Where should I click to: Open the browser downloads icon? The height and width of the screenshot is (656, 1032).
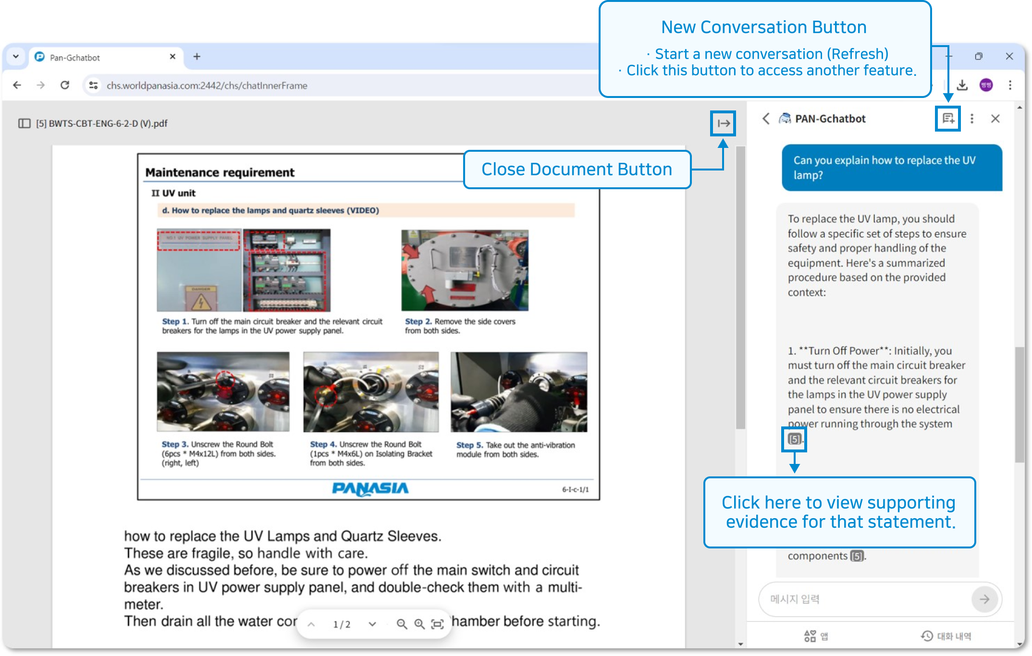point(962,85)
